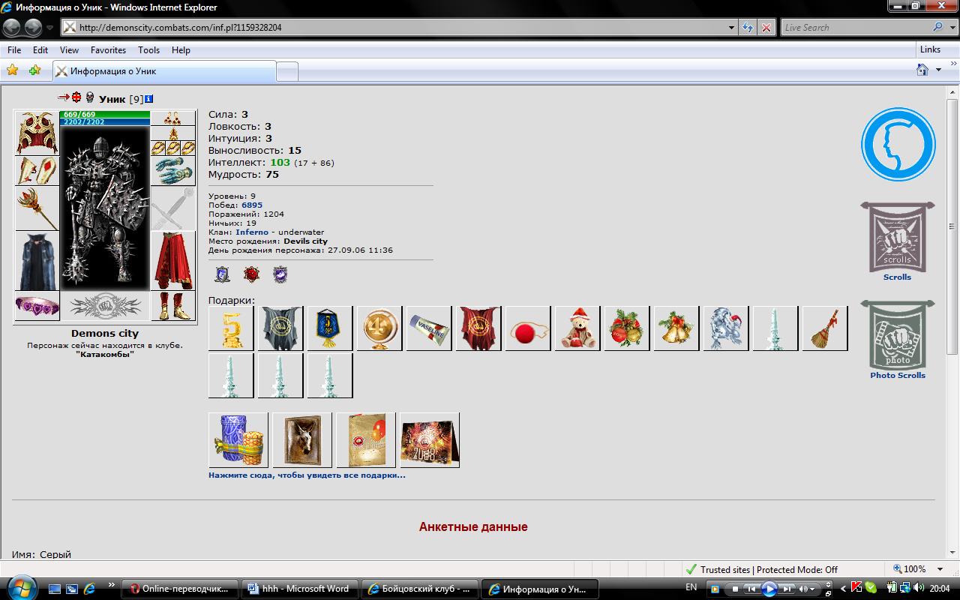The image size is (960, 600).
Task: Open the golden number 5 gift
Action: [231, 328]
